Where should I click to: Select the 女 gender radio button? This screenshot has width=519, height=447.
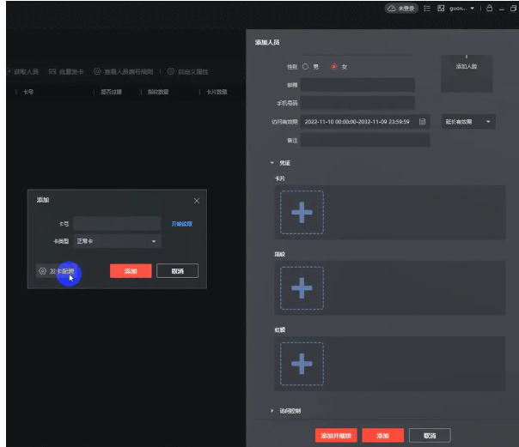(x=334, y=66)
